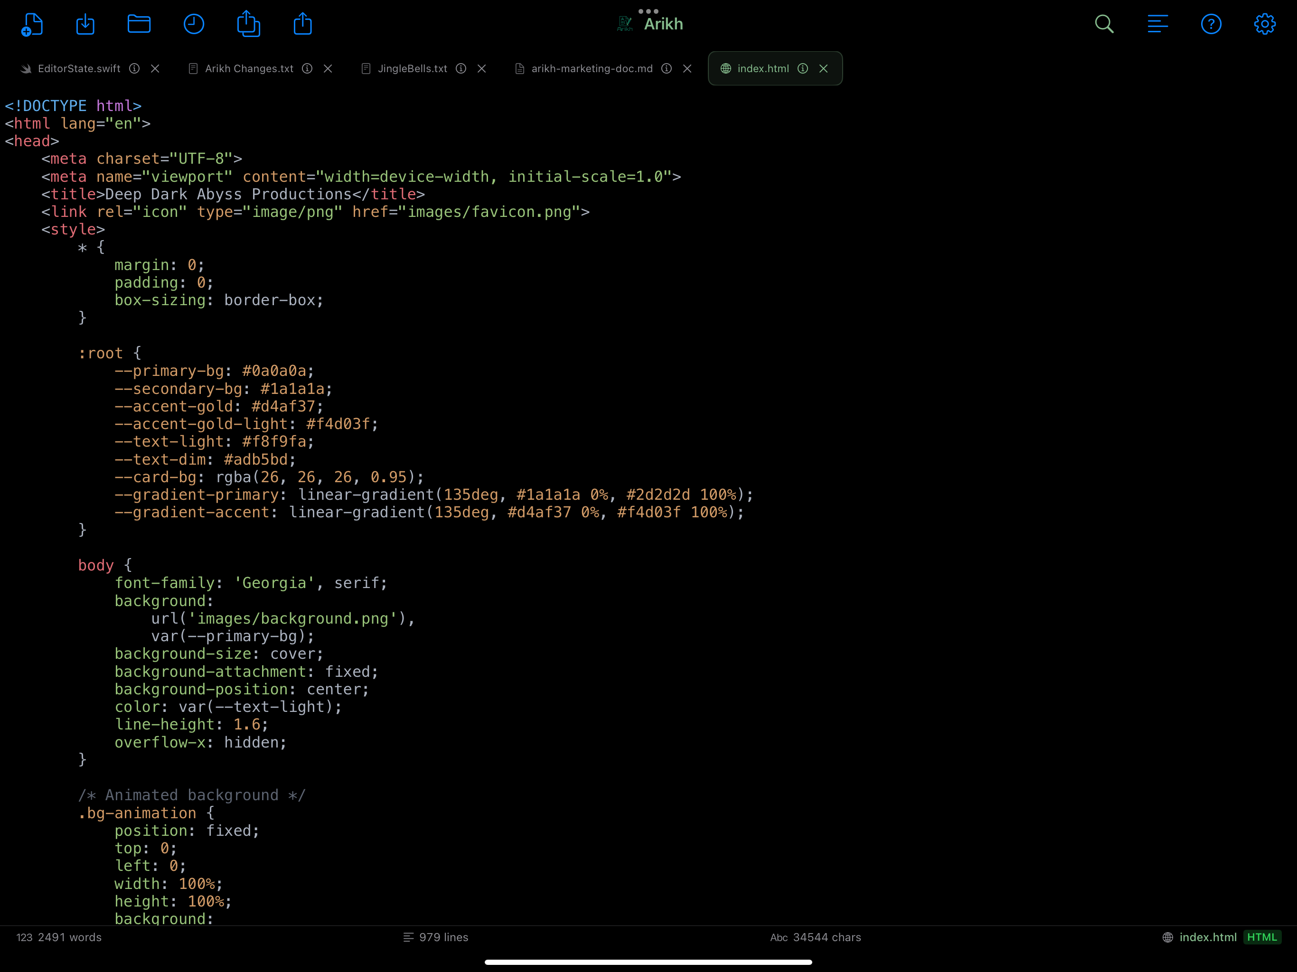Screen dimensions: 1297x972
Task: Select the Arikh Changes.txt tab
Action: (249, 69)
